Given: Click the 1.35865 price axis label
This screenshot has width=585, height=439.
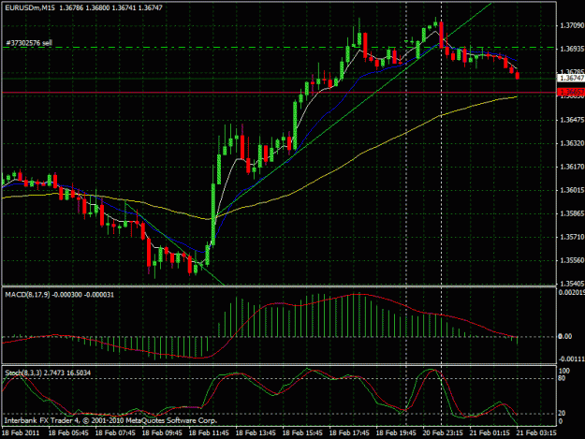Looking at the screenshot, I should pyautogui.click(x=572, y=213).
